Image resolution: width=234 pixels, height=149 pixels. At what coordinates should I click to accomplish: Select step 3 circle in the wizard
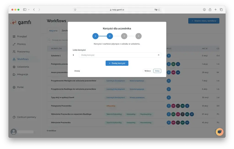124,36
